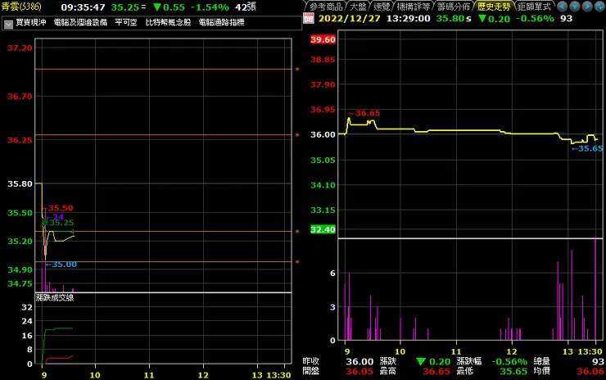
Task: Click the time 09:35:47 in header
Action: [83, 7]
